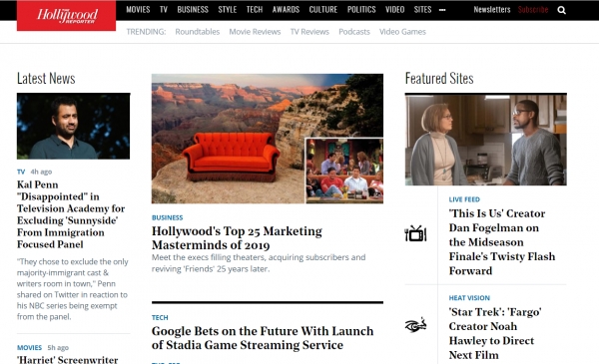Screen dimensions: 599x364
Task: Click the TRENDING: label
Action: click(146, 32)
